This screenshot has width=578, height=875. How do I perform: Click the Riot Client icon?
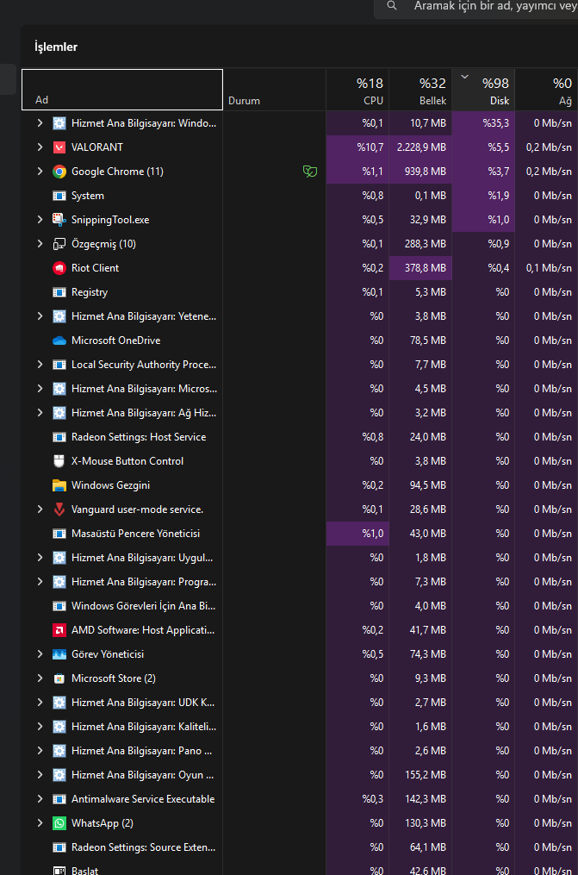59,268
